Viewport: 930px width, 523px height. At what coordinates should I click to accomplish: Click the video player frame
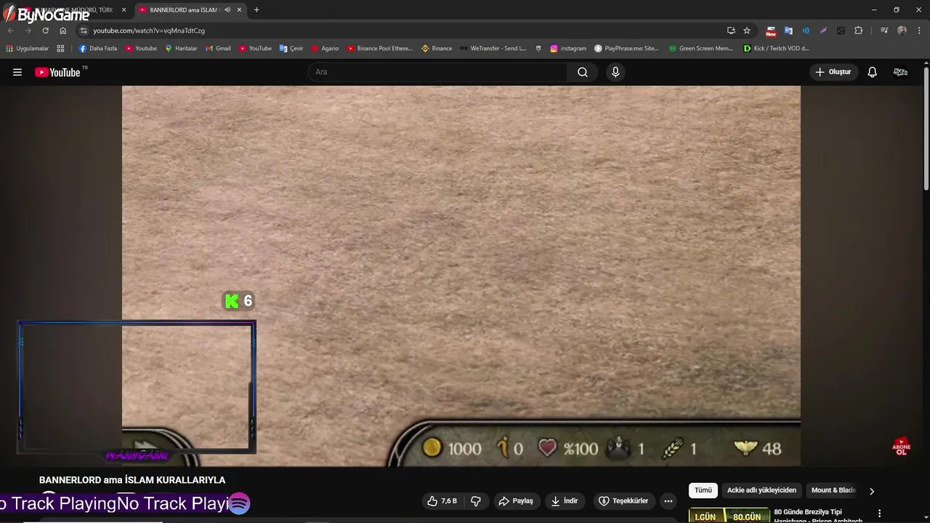point(461,276)
